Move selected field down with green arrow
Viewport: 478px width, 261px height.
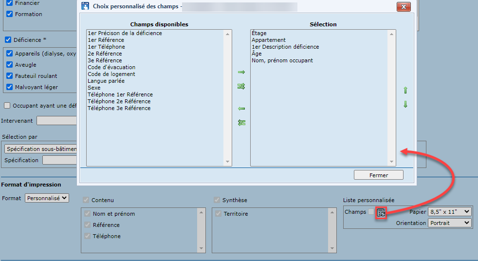405,104
